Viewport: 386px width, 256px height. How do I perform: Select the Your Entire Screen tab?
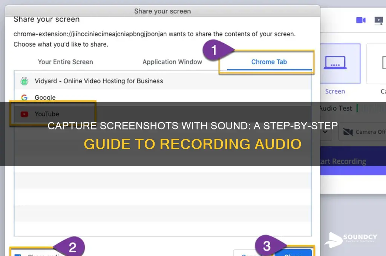pos(66,62)
